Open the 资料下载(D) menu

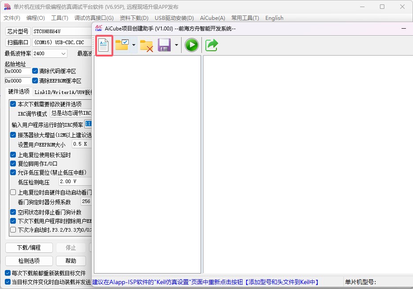134,18
